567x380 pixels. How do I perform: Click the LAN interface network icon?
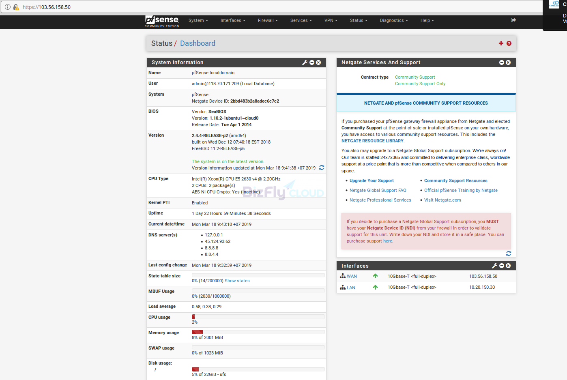click(x=343, y=287)
